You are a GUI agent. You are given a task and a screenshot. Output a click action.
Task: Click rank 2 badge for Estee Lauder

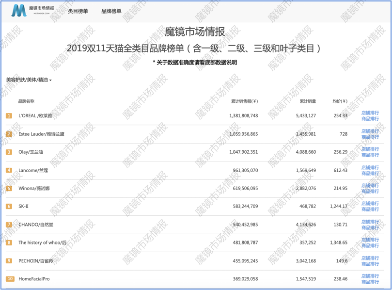(9, 134)
